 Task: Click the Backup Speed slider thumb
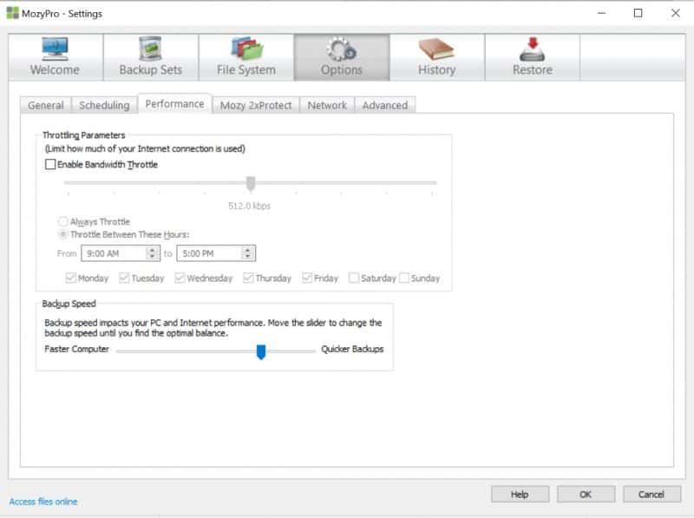point(261,352)
